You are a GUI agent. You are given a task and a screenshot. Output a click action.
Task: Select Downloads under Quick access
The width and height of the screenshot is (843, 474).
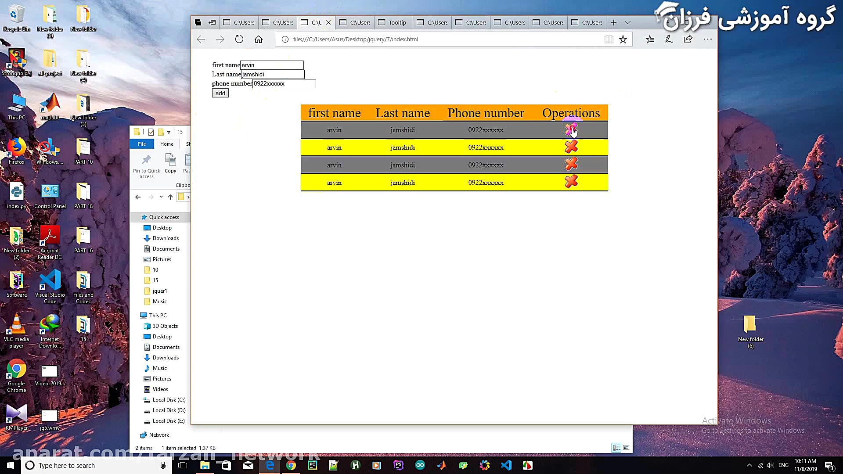coord(166,238)
